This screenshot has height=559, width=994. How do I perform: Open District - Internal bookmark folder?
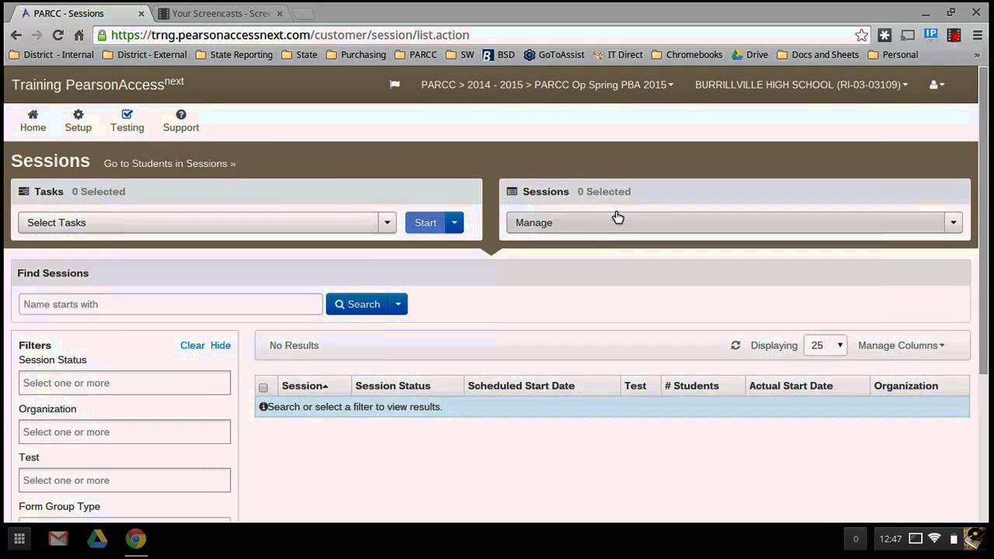coord(51,55)
